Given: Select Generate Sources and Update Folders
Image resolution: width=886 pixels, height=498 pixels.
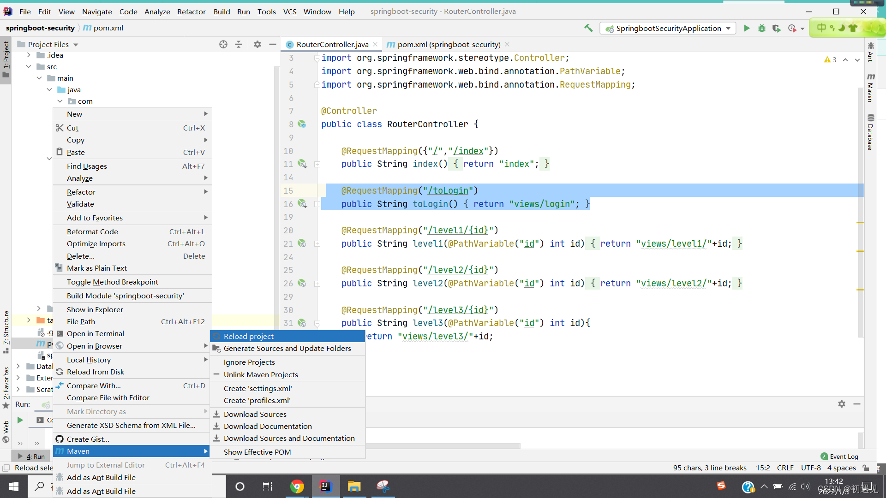Looking at the screenshot, I should [287, 348].
